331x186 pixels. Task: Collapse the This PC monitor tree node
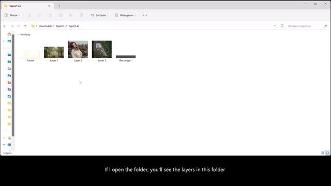(4, 145)
